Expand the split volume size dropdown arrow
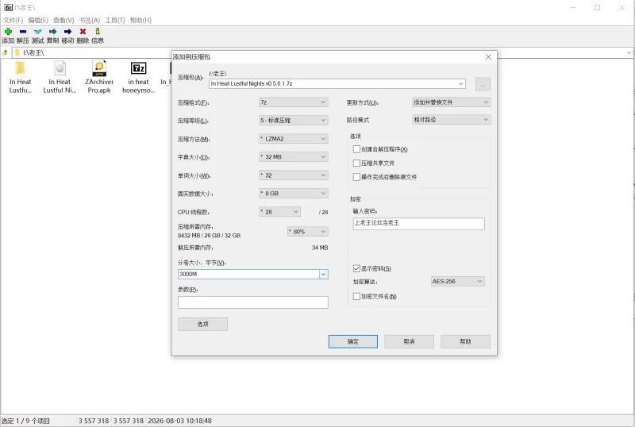 [323, 275]
